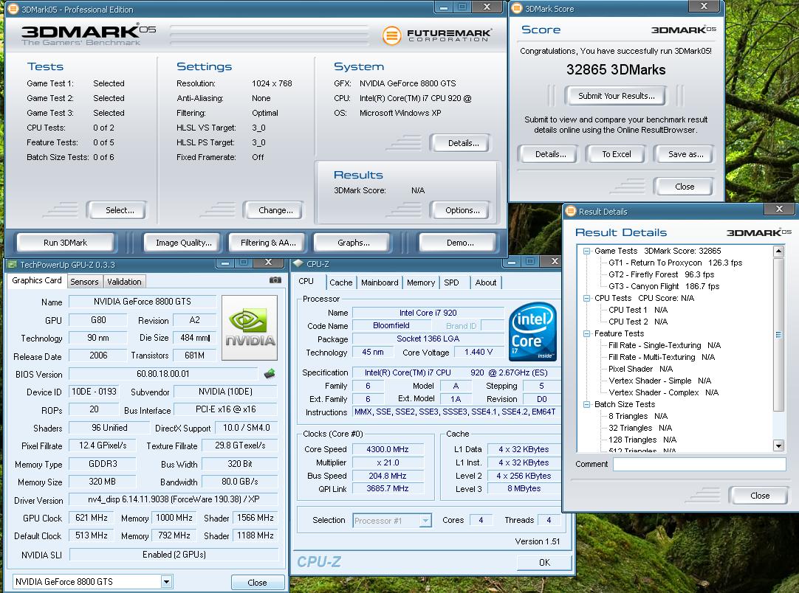Open the Cache tab in CPU-Z
This screenshot has width=799, height=593.
pos(341,282)
